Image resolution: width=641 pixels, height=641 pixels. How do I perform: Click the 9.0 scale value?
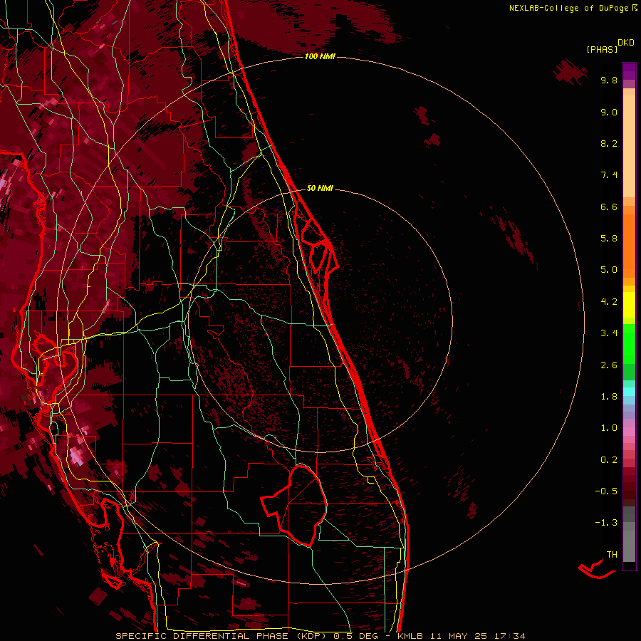click(609, 112)
